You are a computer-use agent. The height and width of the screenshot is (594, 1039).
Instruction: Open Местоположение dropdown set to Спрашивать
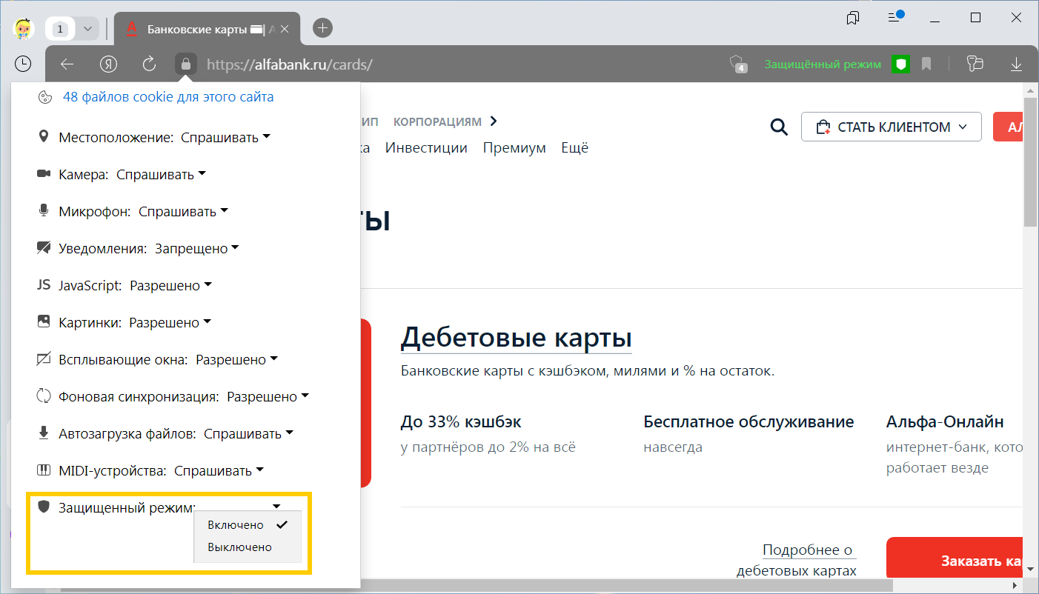(x=225, y=137)
